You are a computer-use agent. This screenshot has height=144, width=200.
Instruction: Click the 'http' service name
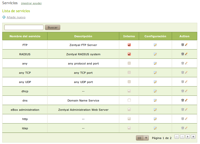25,119
